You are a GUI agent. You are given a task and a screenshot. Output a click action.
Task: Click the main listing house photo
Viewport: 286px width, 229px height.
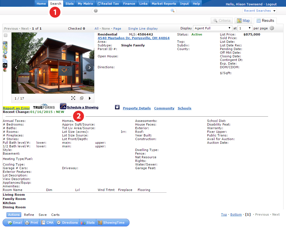[53, 63]
